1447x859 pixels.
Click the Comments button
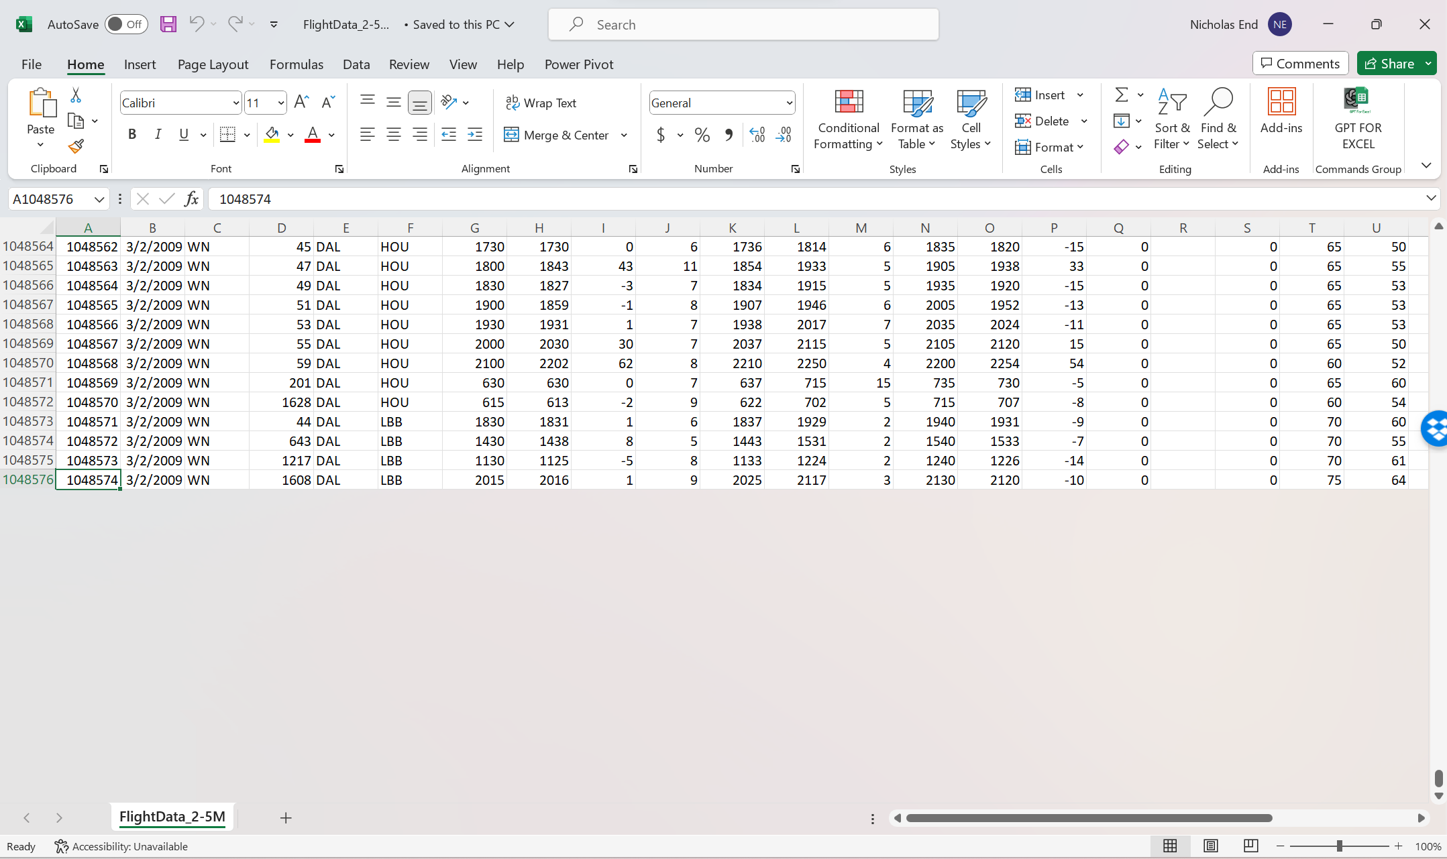[1299, 64]
